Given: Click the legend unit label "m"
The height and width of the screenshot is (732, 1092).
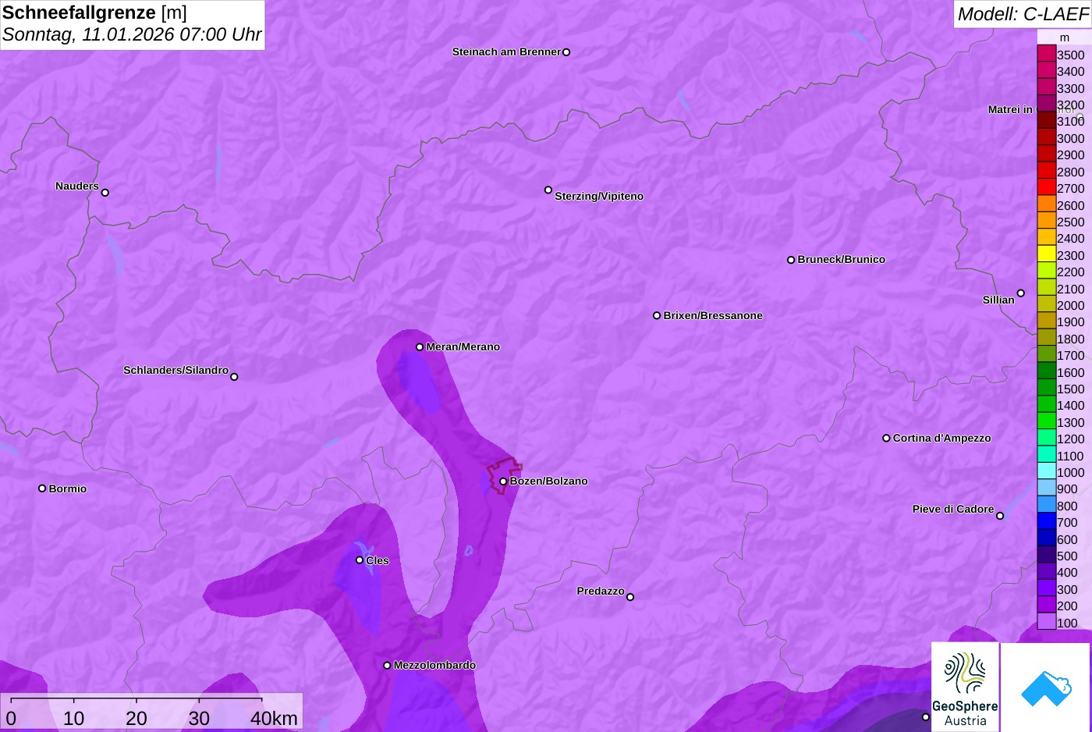Looking at the screenshot, I should 1065,37.
